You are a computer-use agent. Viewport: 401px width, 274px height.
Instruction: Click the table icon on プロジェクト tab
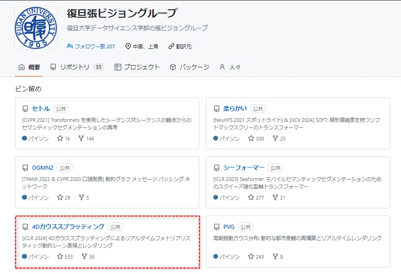click(x=118, y=67)
